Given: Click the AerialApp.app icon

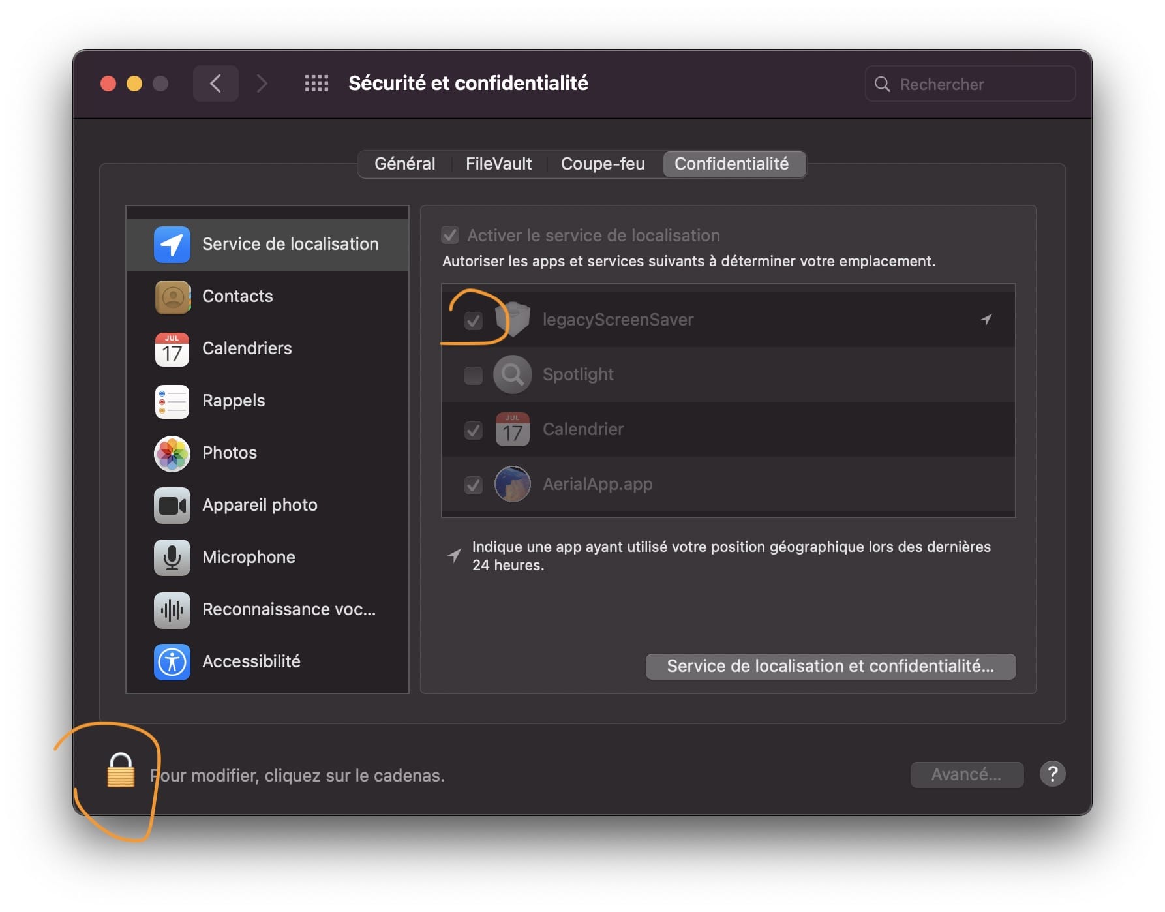Looking at the screenshot, I should [513, 484].
